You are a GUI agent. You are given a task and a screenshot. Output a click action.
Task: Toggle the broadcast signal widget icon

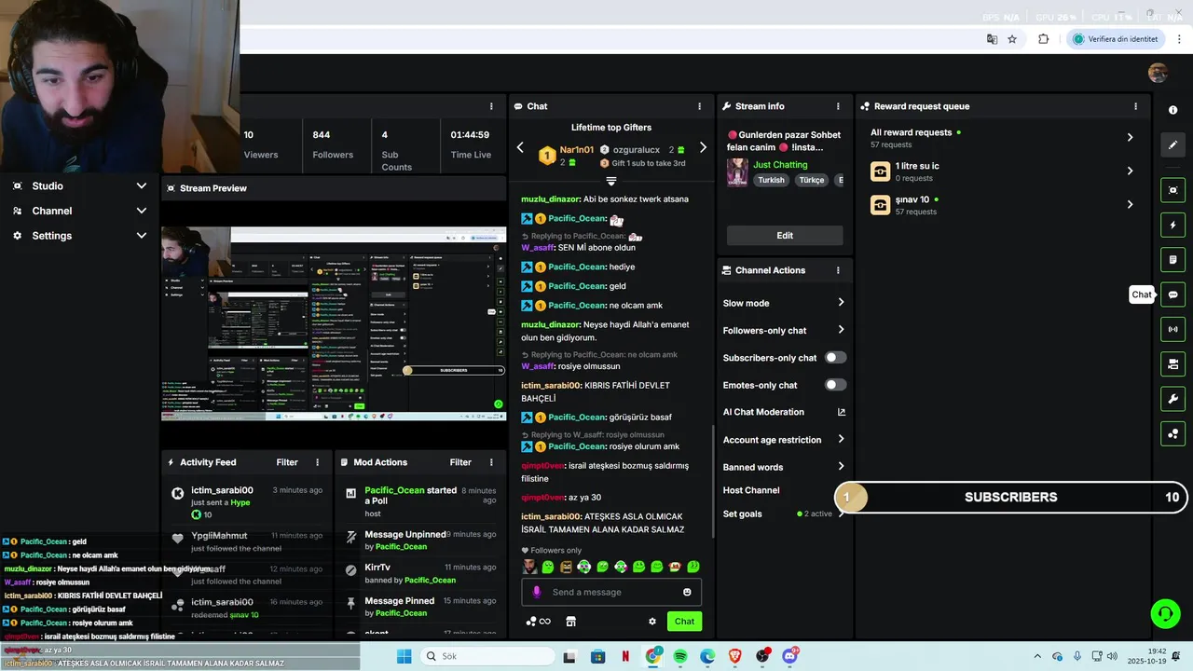[1172, 329]
